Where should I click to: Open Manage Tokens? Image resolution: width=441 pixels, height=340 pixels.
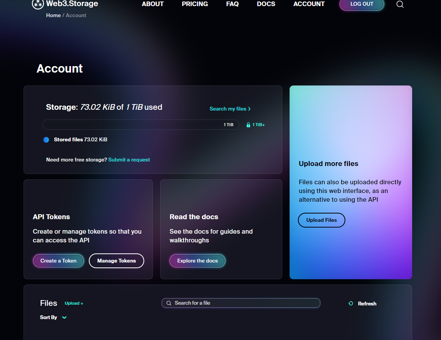[117, 261]
